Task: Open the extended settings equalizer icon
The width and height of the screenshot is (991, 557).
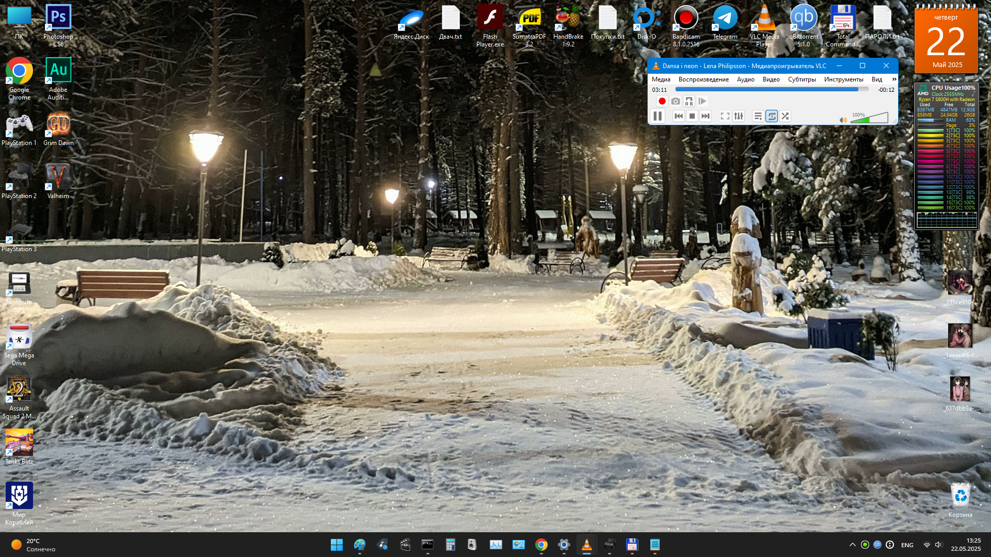Action: pos(739,116)
